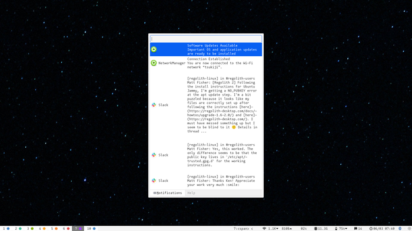Switch to the Notifications tab
Screen dimensions: 412x231
168,193
